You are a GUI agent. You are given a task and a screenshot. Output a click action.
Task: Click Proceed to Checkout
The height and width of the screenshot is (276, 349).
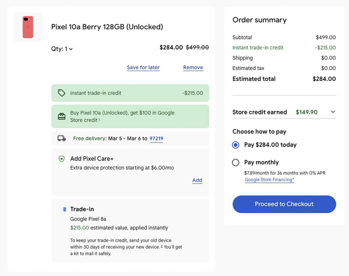[284, 204]
